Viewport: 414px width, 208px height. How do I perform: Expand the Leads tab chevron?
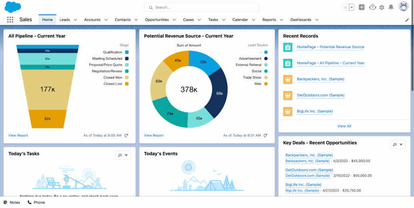[x=75, y=20]
